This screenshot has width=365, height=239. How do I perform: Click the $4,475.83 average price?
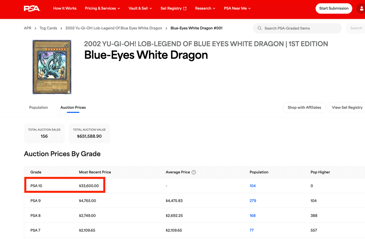click(174, 201)
